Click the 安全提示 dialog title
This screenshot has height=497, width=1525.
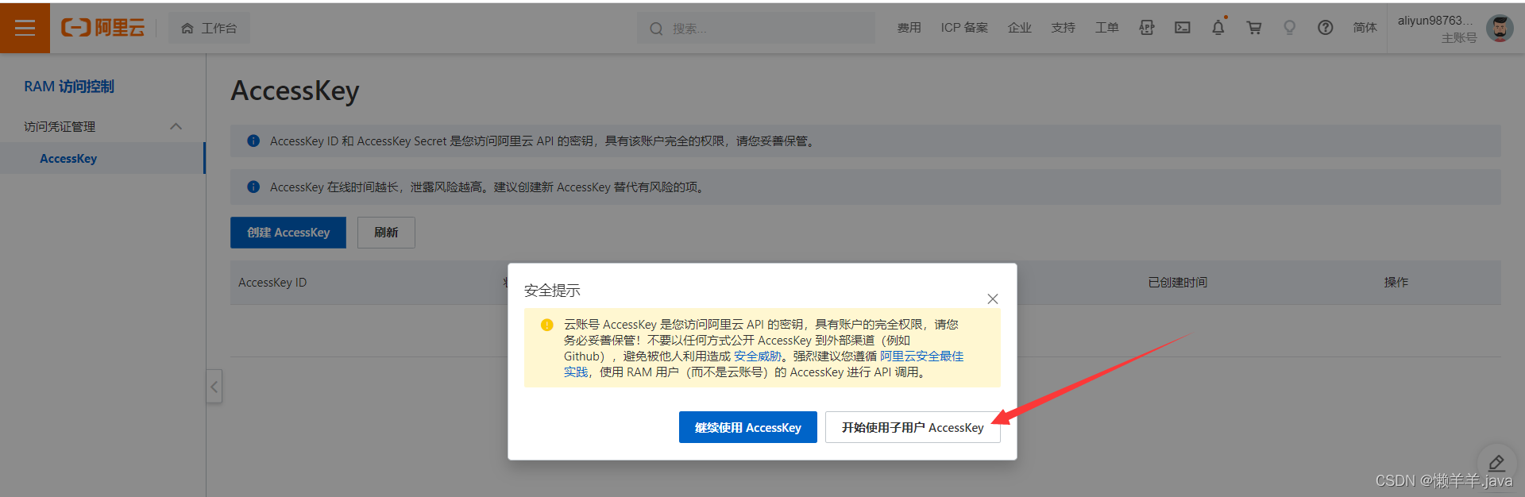coord(552,291)
